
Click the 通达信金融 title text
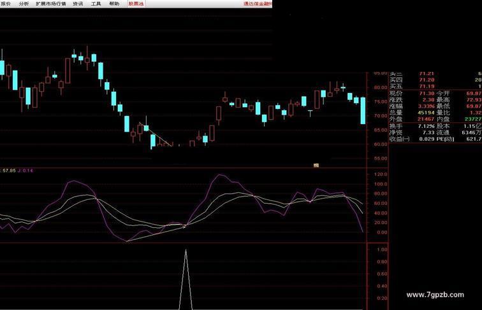tap(258, 4)
